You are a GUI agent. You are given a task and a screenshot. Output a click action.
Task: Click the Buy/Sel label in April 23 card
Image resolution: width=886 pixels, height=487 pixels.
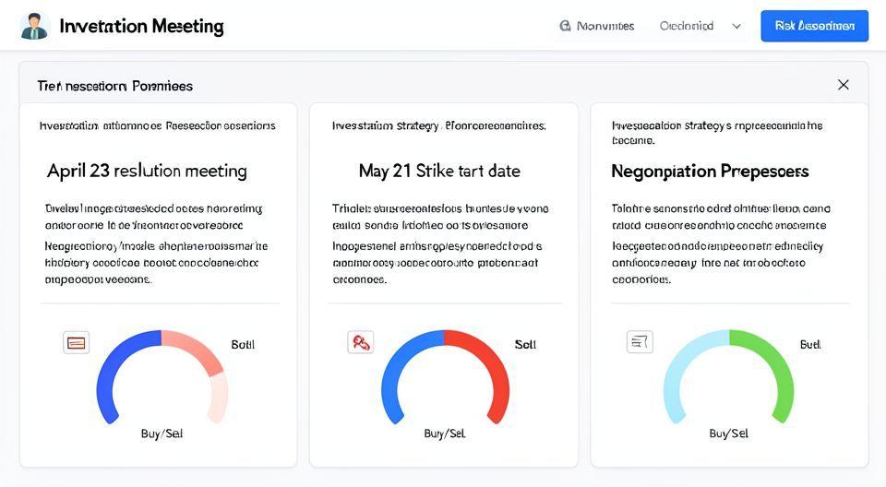pos(162,434)
